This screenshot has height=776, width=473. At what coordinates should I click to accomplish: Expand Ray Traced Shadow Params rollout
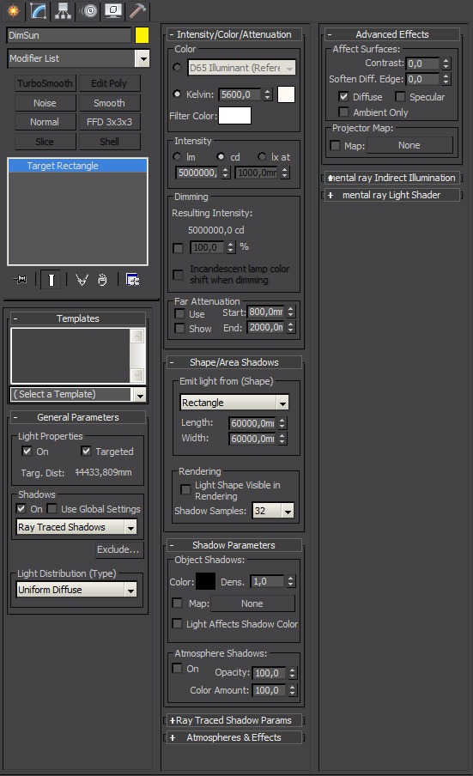pos(233,720)
